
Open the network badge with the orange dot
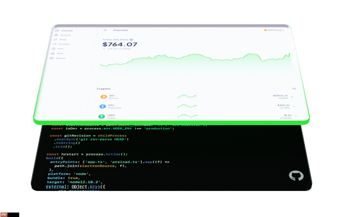275,30
